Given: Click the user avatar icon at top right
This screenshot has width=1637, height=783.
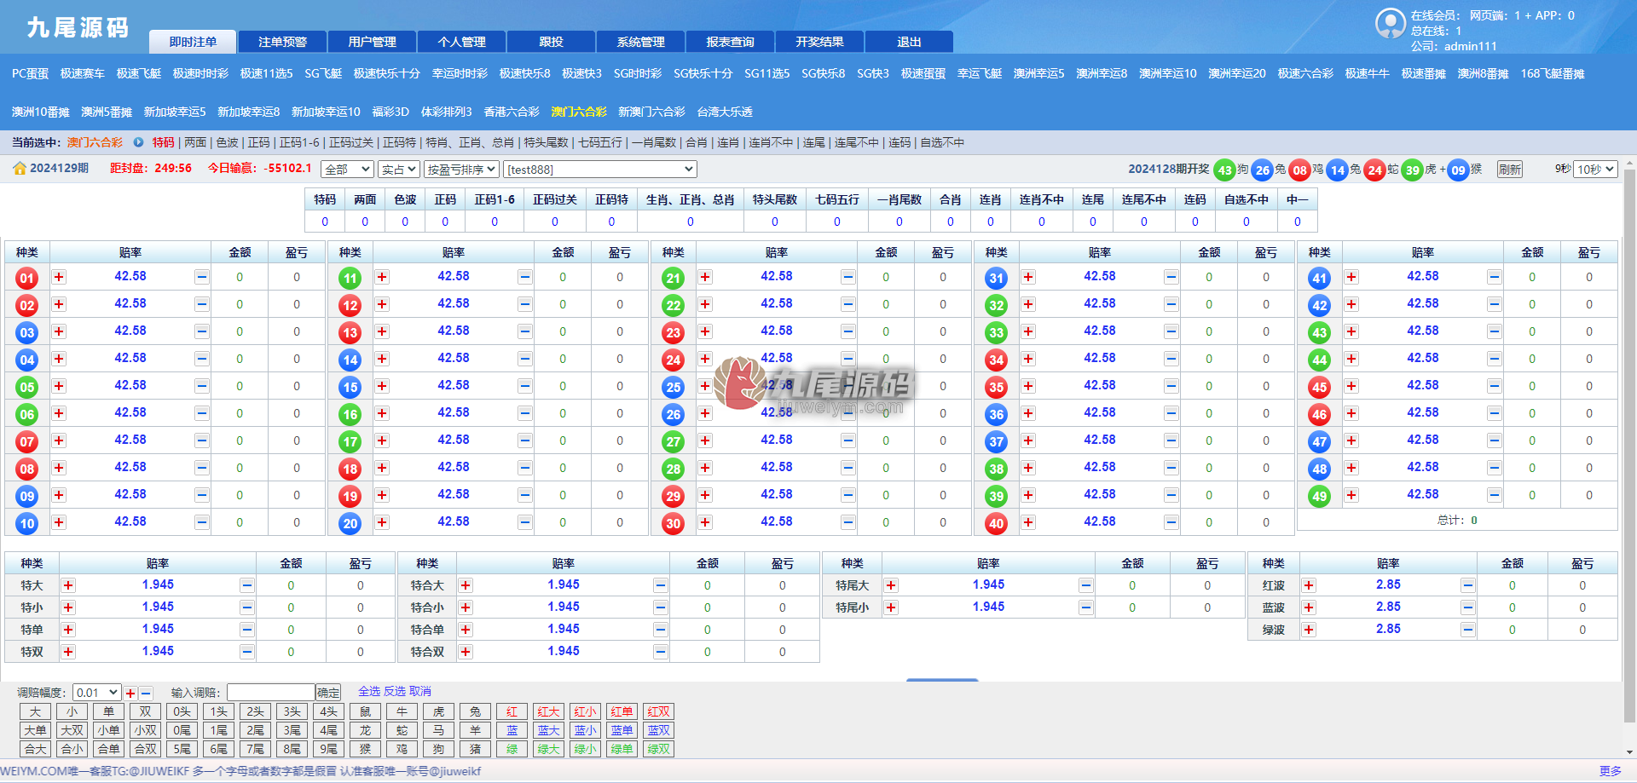Looking at the screenshot, I should (1390, 23).
